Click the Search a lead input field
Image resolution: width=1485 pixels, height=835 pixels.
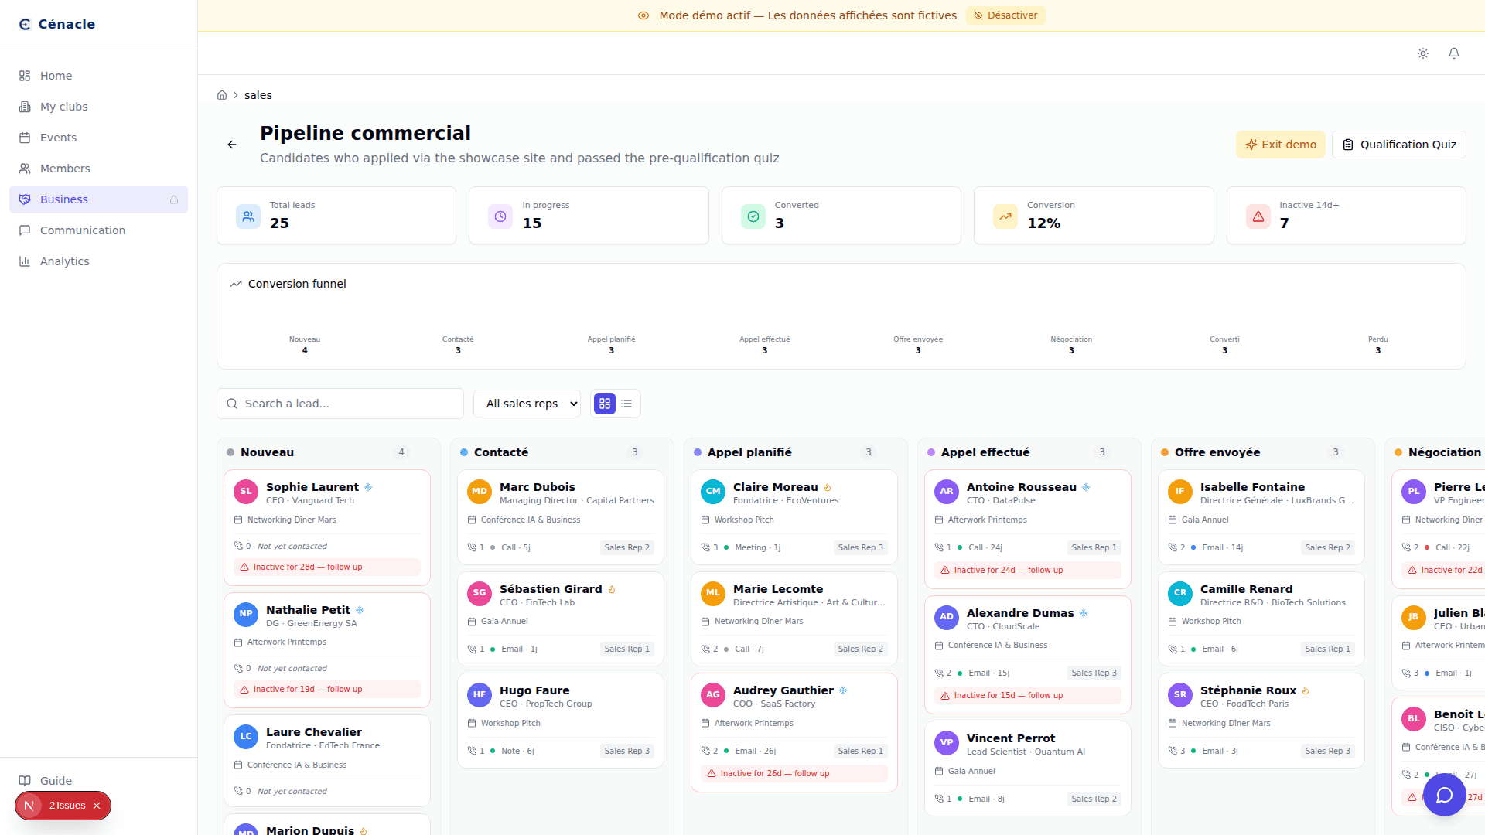point(340,403)
